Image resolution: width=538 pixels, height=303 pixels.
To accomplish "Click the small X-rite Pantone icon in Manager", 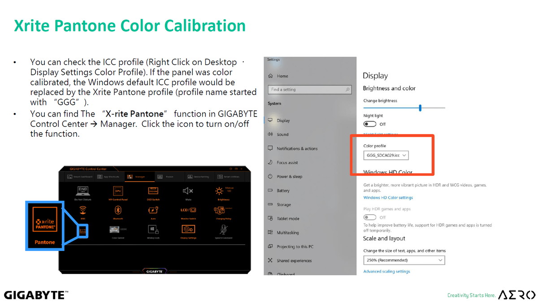I will tap(83, 230).
